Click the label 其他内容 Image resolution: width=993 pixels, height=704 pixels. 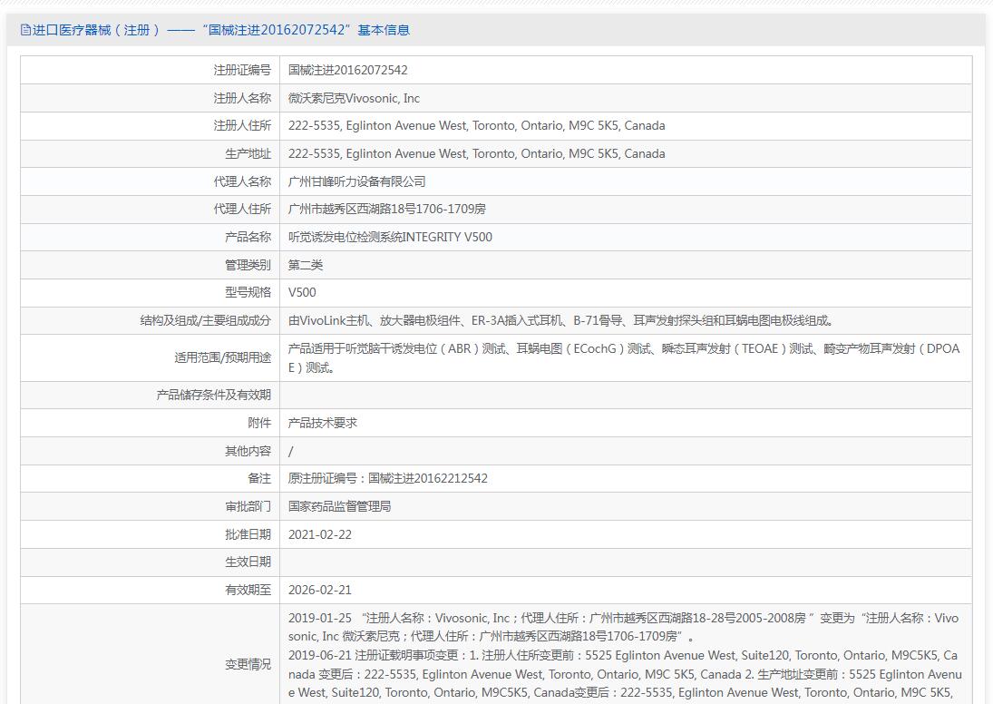tap(248, 451)
